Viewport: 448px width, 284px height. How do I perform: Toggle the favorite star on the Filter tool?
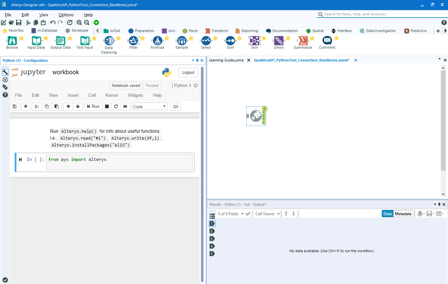click(143, 38)
